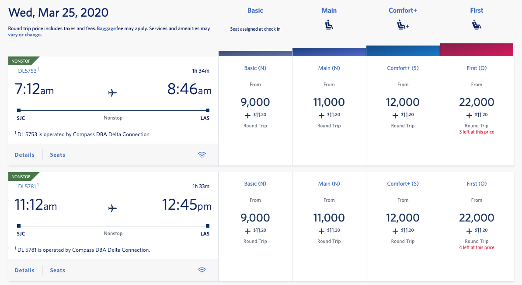This screenshot has height=285, width=522.
Task: Choose Main 11,000 miles fare for DL5753
Action: 329,102
